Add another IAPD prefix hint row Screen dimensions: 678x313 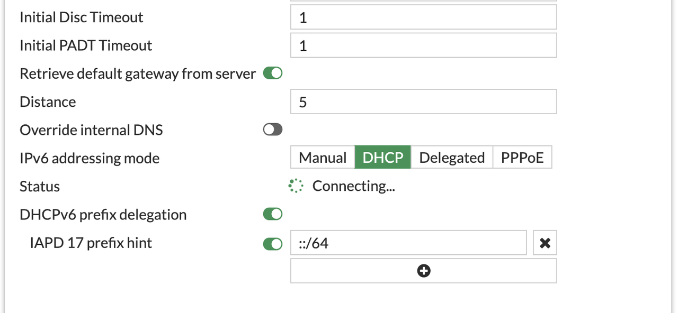[x=423, y=271]
